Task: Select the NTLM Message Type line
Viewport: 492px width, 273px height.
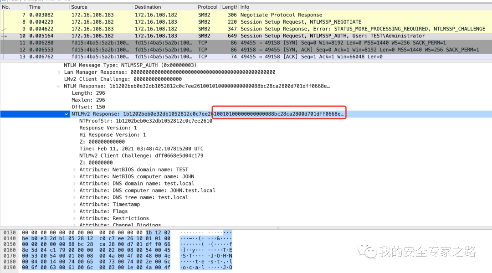Action: 130,65
